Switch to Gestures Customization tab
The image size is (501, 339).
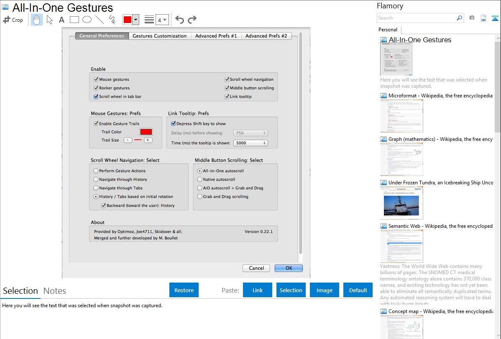[159, 36]
